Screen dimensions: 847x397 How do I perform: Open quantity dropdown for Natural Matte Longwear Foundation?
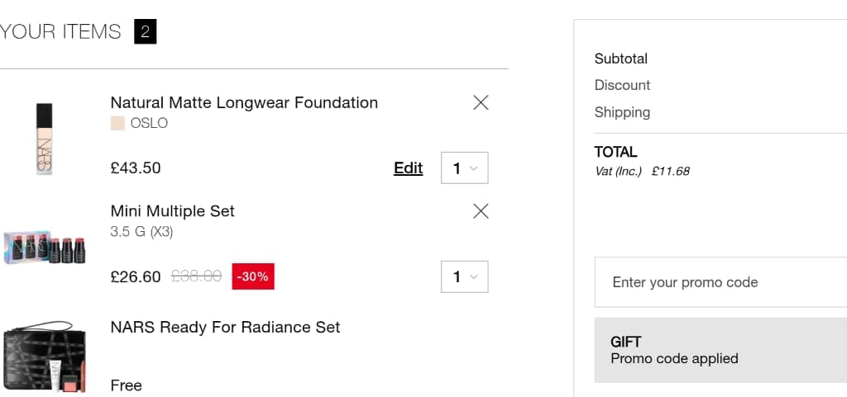click(465, 168)
